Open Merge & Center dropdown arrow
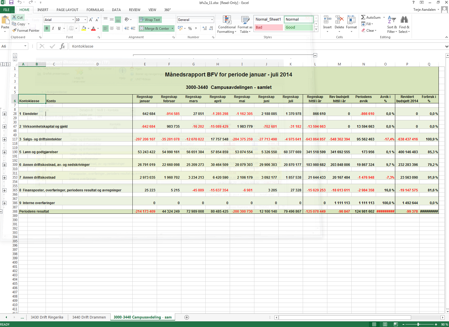Image resolution: width=449 pixels, height=327 pixels. [x=172, y=28]
